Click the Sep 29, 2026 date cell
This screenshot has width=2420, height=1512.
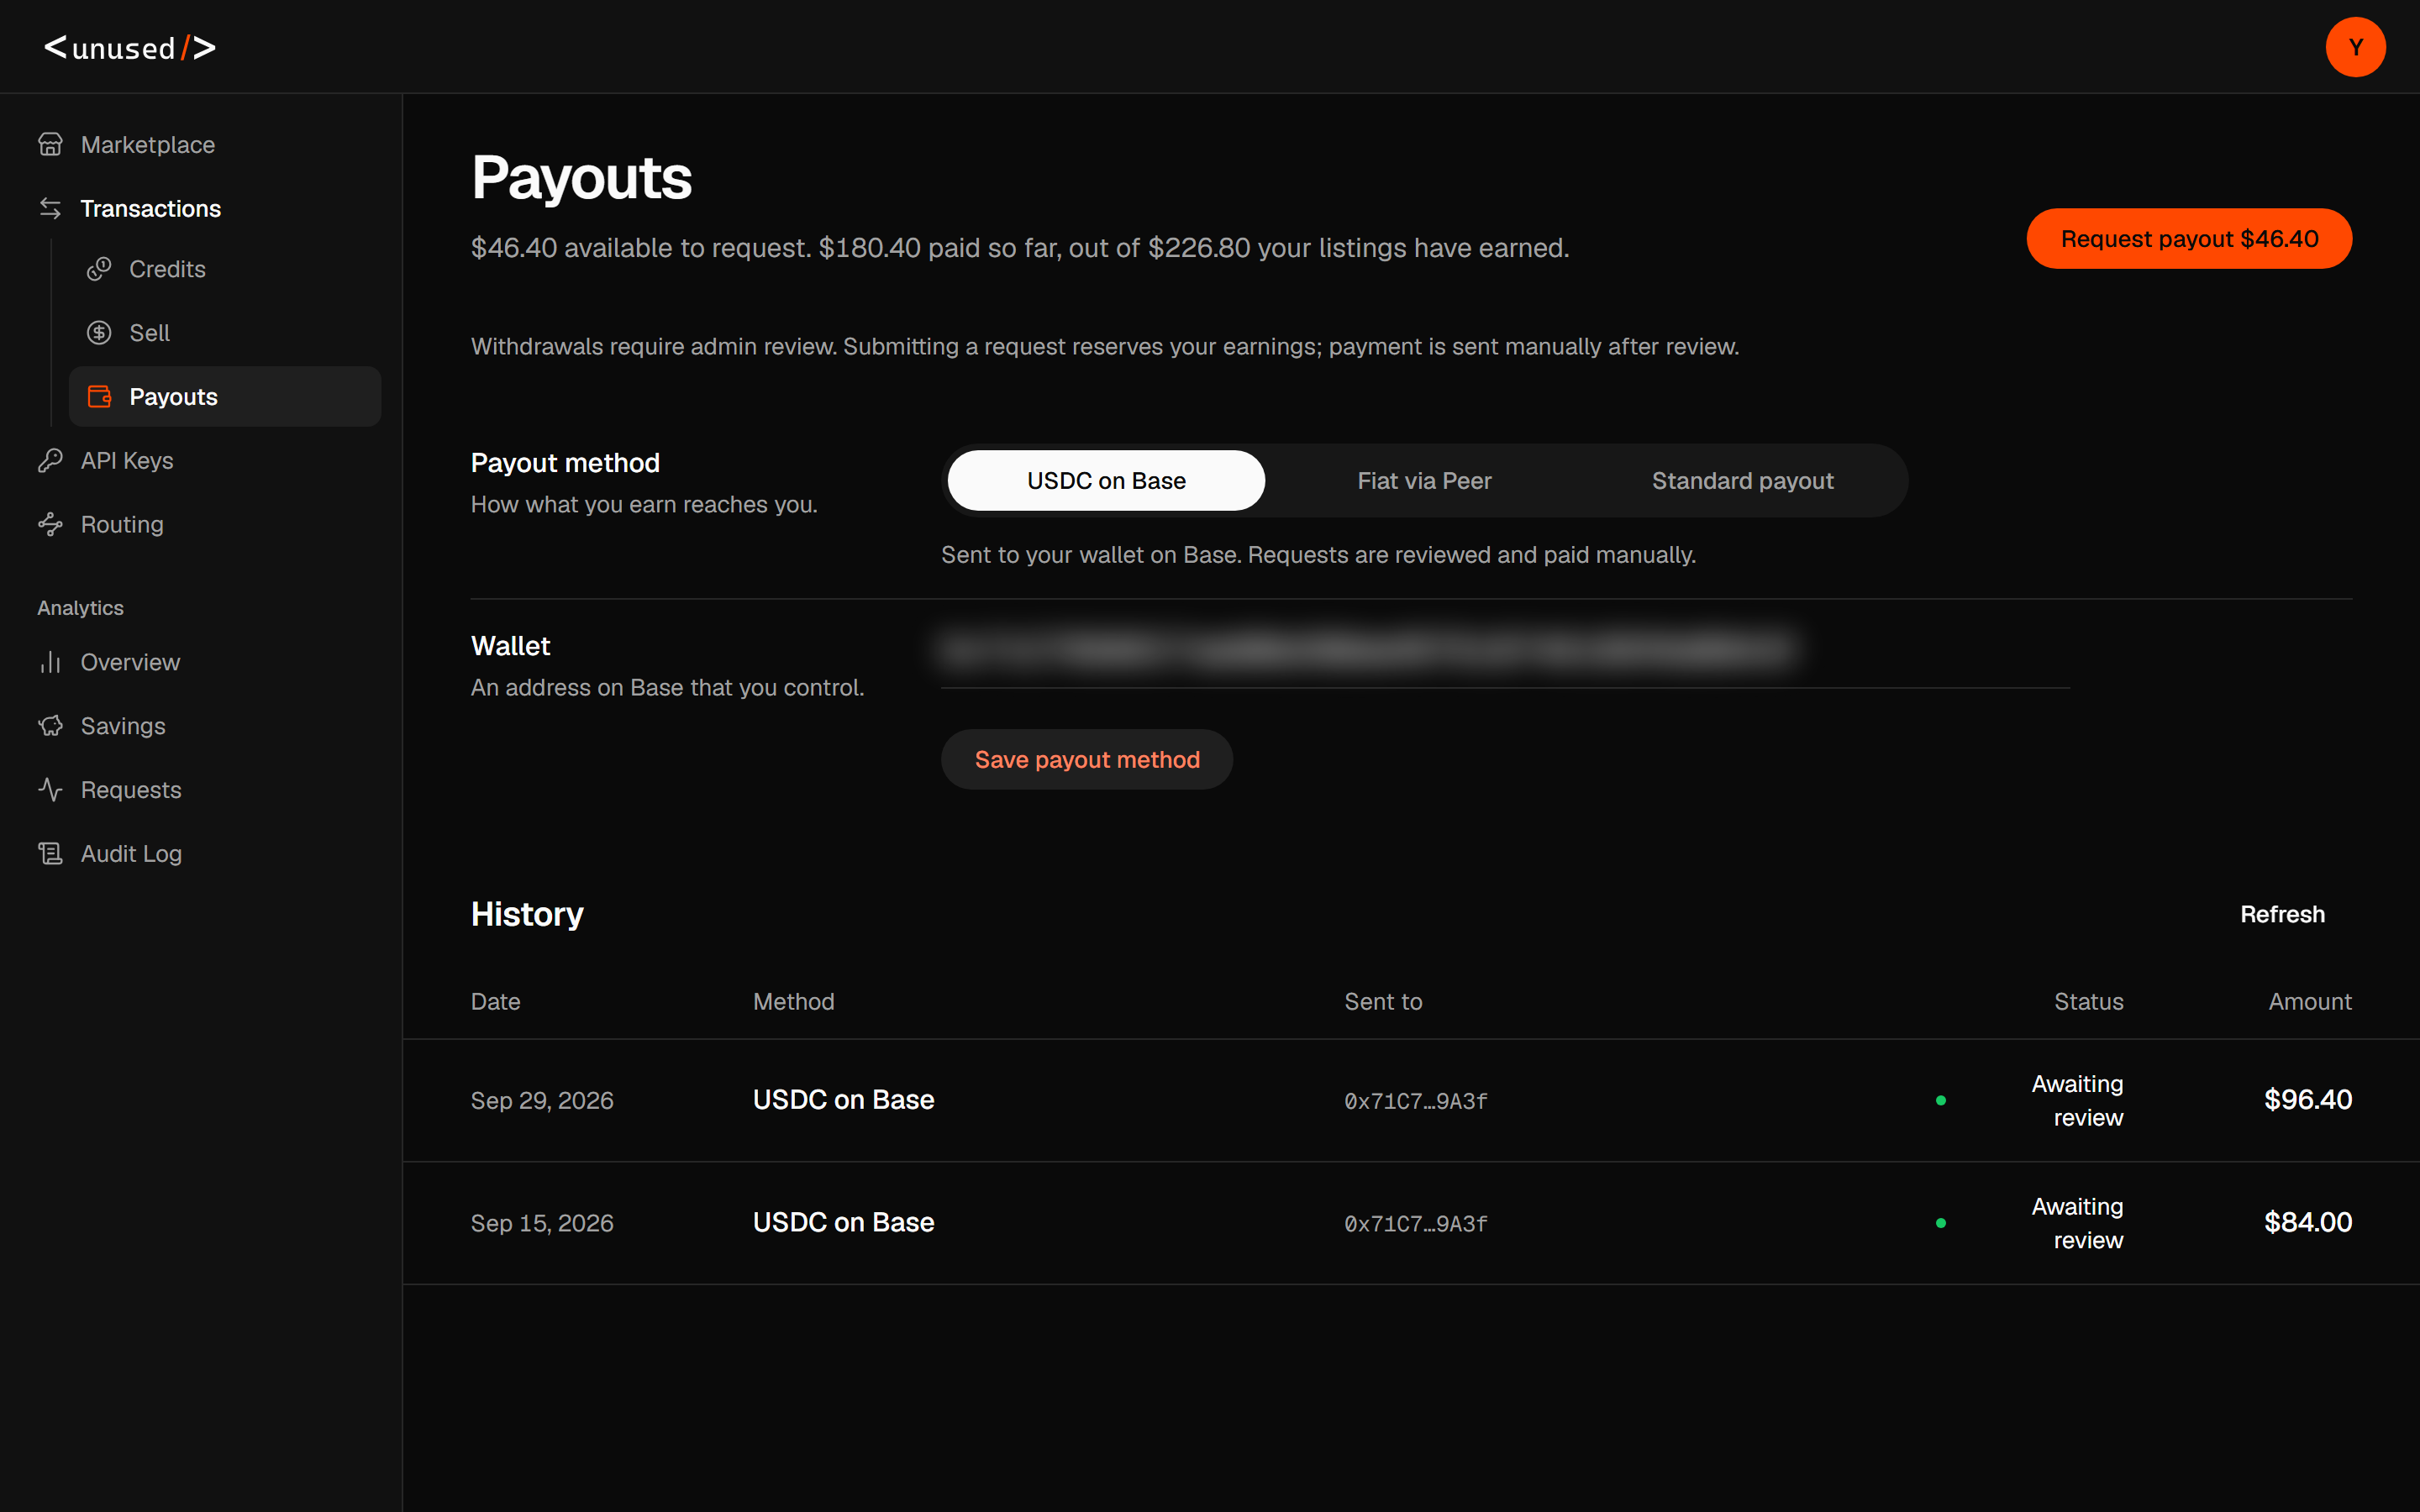pyautogui.click(x=542, y=1101)
